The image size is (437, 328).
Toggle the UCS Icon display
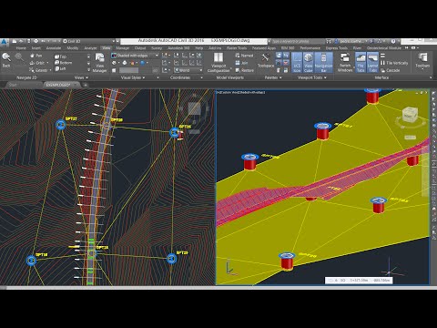tap(297, 63)
